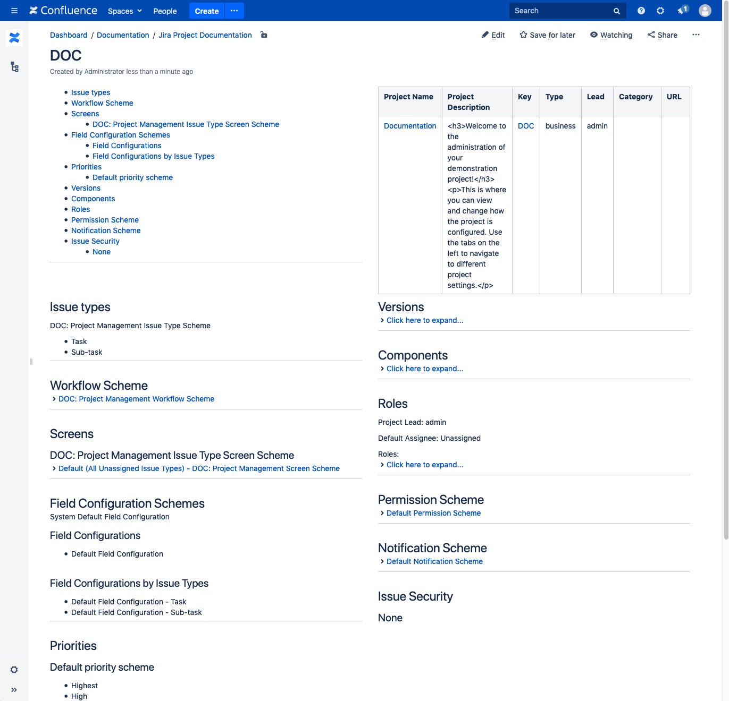Viewport: 729px width, 701px height.
Task: Jump to Priorities in contents
Action: (86, 167)
